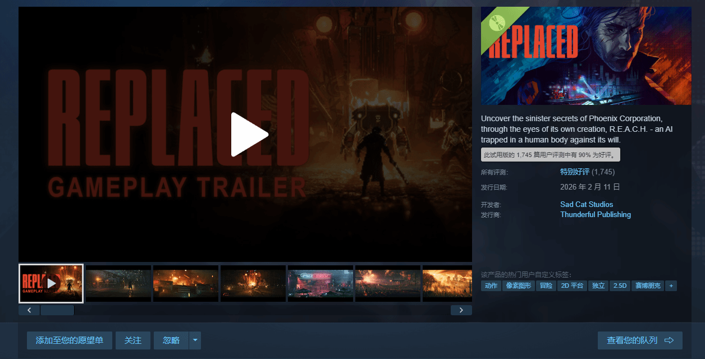This screenshot has height=359, width=705.
Task: Select the 像素图形 tag
Action: tap(519, 286)
